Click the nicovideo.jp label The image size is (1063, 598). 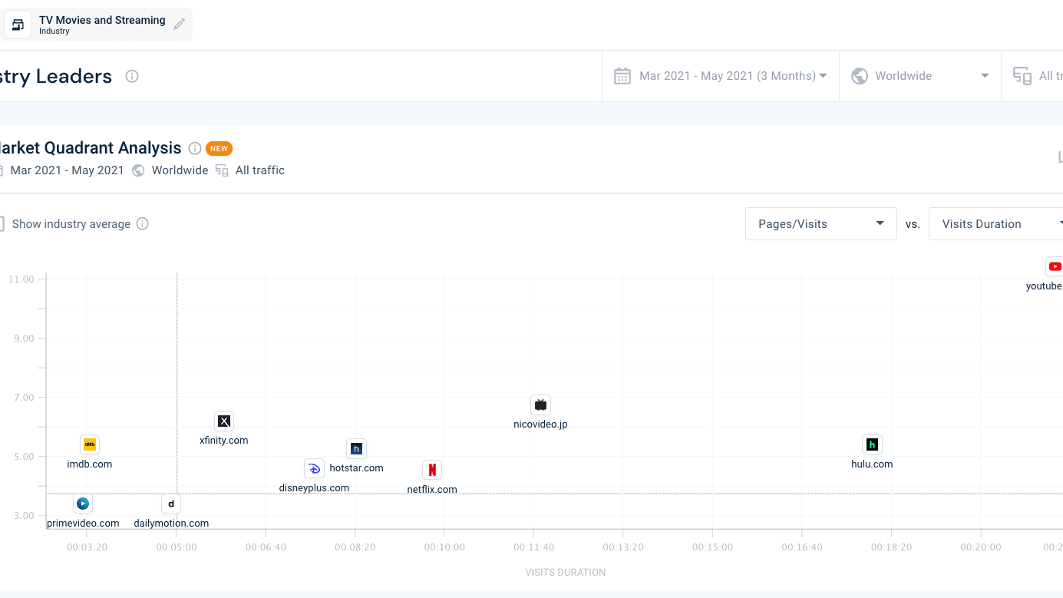tap(541, 425)
